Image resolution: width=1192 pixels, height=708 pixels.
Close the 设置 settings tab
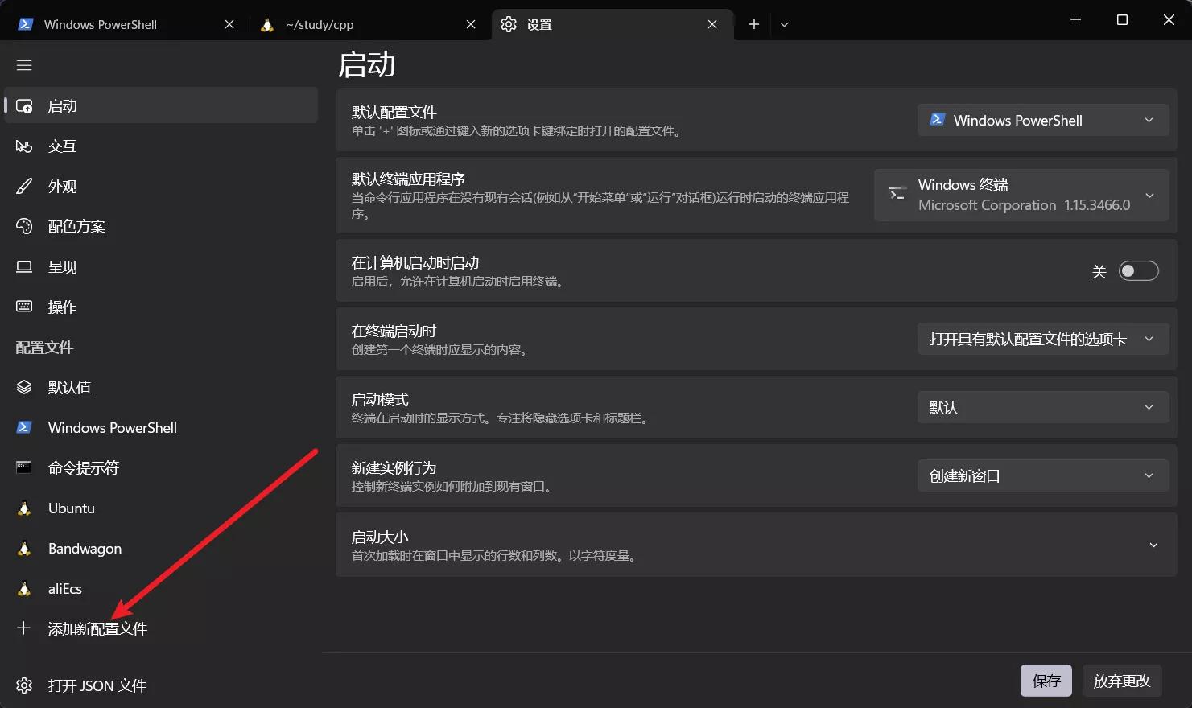[x=712, y=24]
